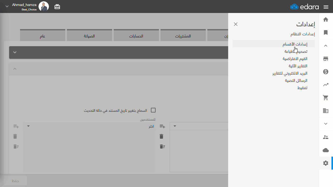The image size is (333, 187).
Task: Close the إعدادات panel
Action: pos(236,24)
